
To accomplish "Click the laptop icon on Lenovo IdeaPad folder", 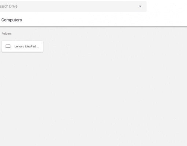I will point(8,46).
